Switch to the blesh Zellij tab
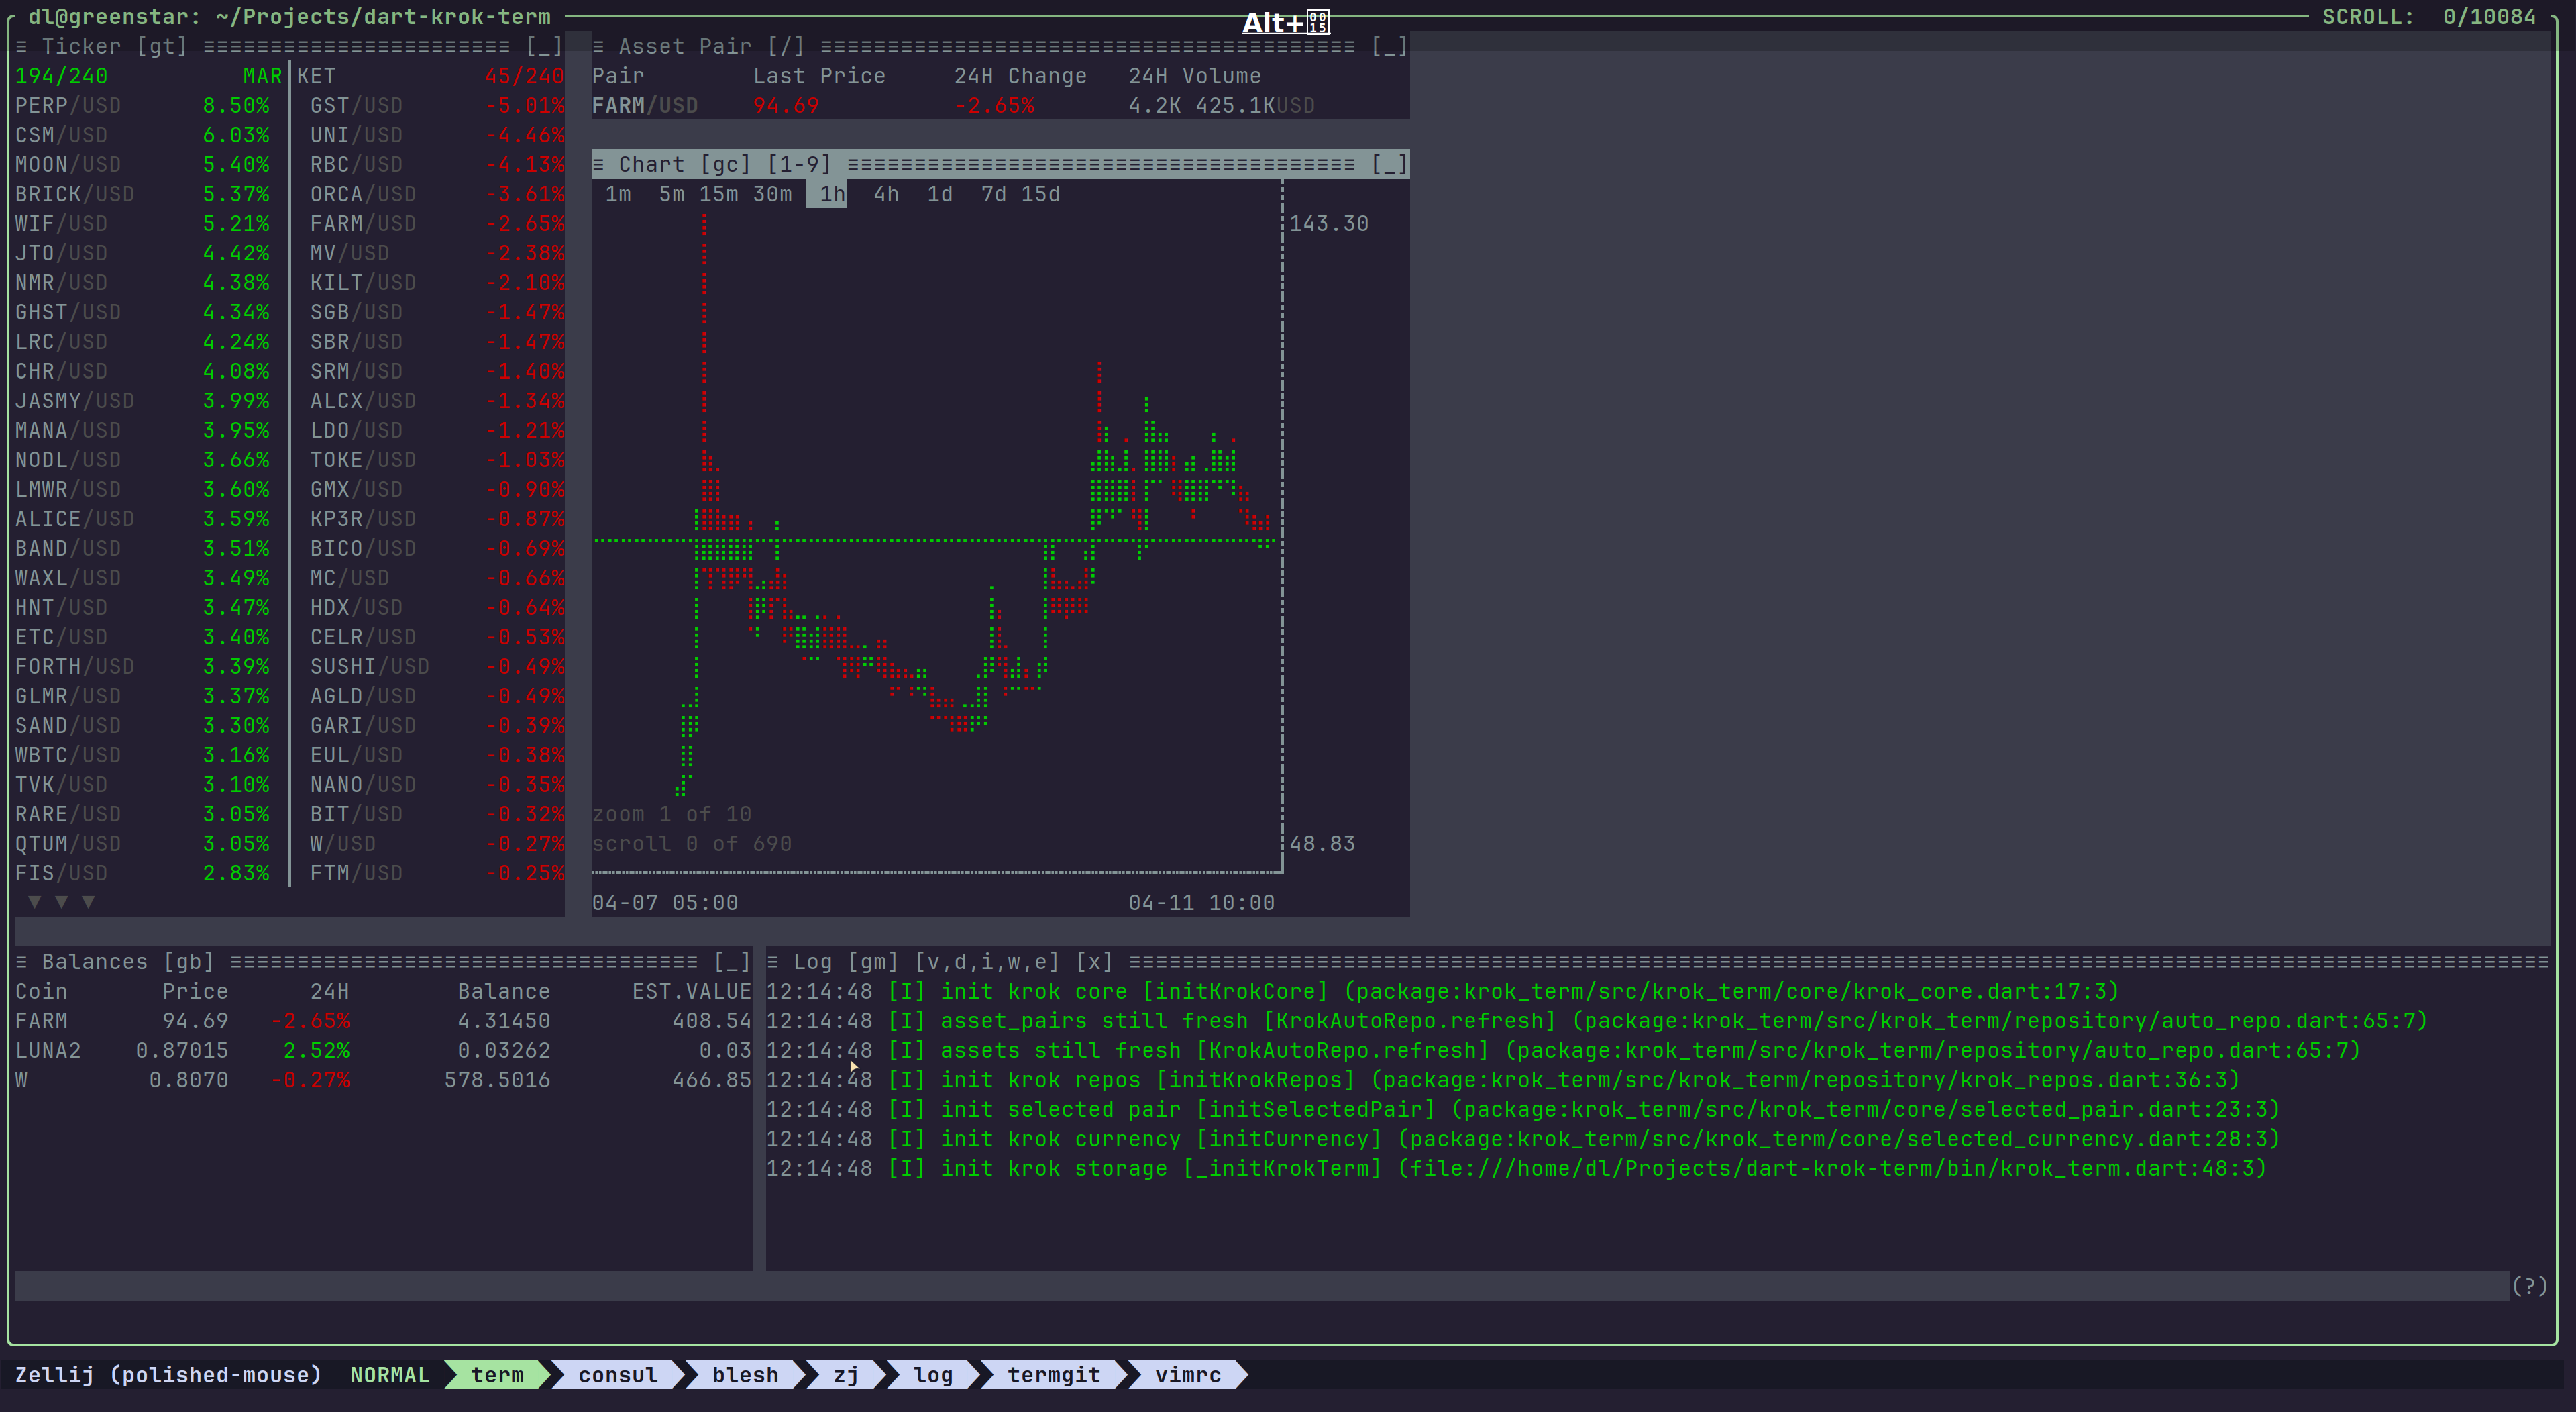Image resolution: width=2576 pixels, height=1412 pixels. [745, 1375]
